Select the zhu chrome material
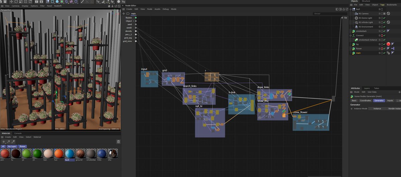The image size is (401, 177). pyautogui.click(x=113, y=154)
